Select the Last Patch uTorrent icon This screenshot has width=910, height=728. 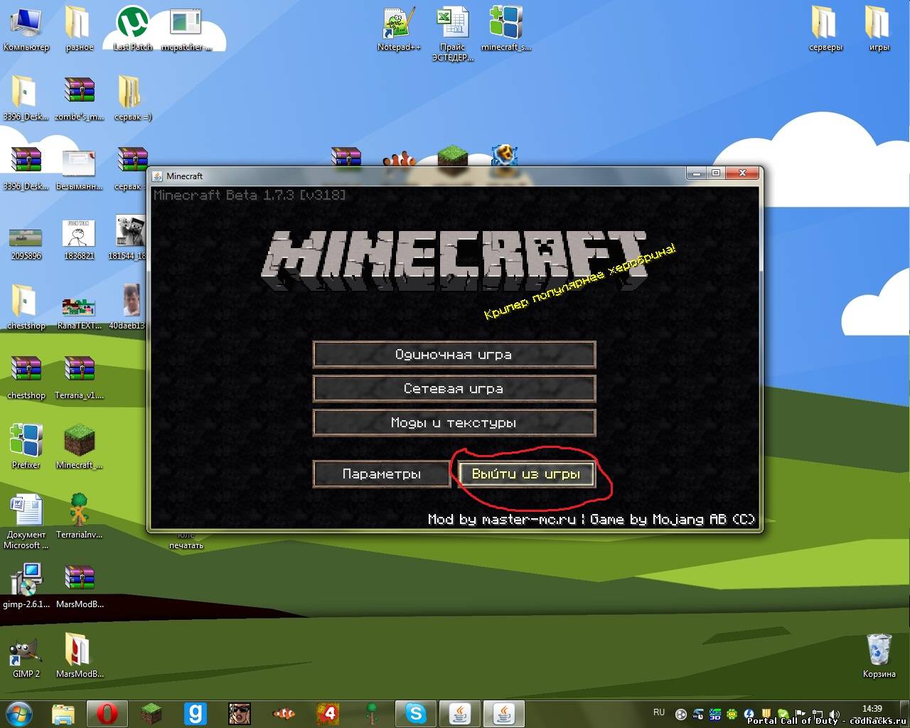pos(132,28)
